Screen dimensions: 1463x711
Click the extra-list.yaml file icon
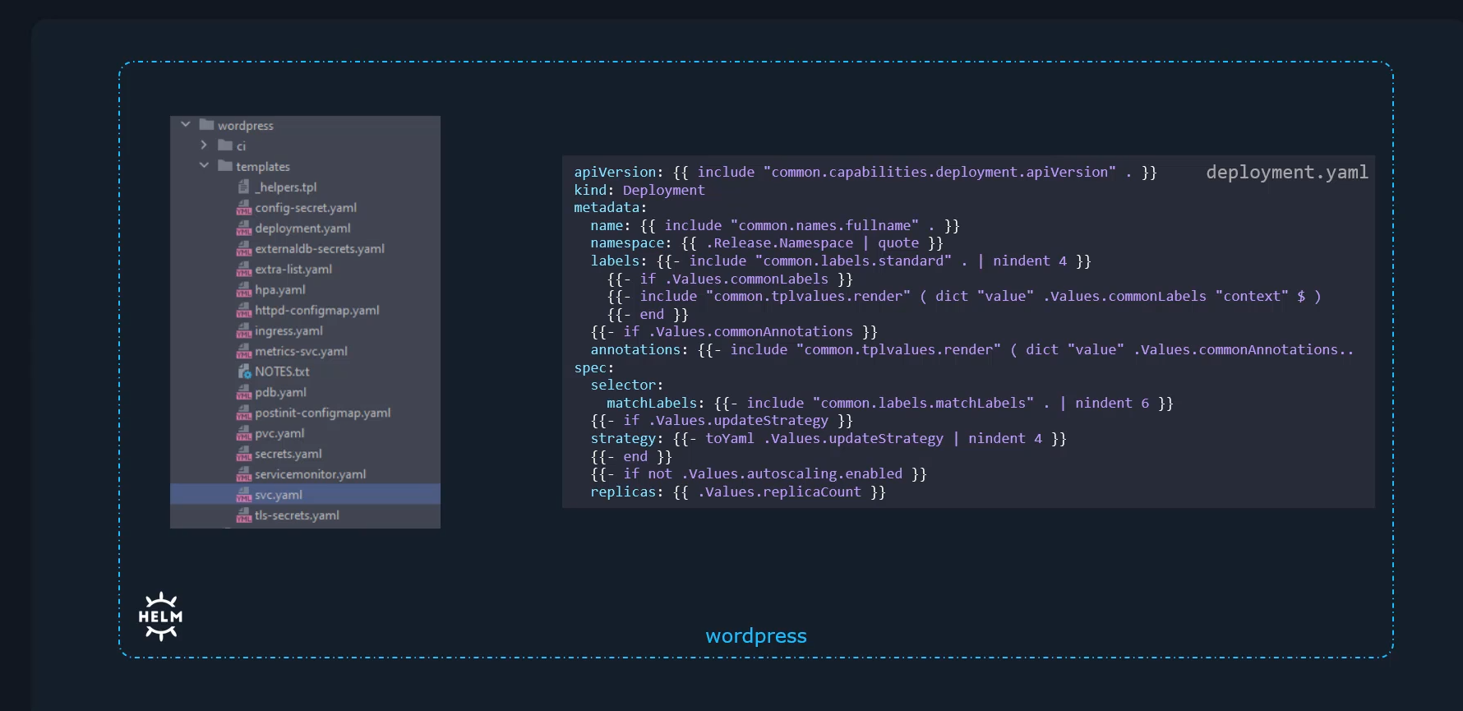tap(243, 269)
